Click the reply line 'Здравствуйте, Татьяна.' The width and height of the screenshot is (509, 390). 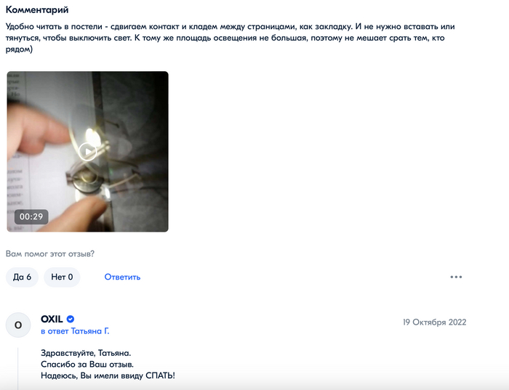tap(86, 353)
